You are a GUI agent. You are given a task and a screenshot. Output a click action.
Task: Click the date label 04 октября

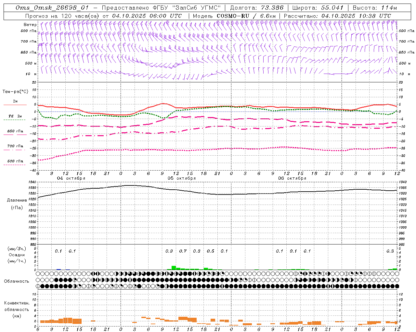[71, 178]
